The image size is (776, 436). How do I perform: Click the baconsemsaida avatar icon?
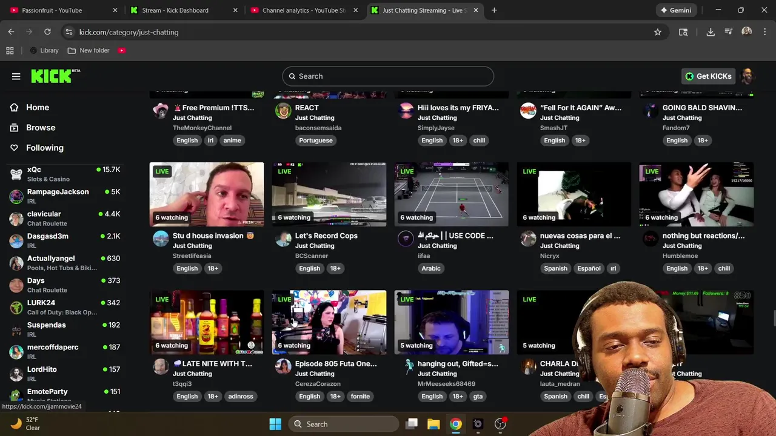pyautogui.click(x=283, y=111)
